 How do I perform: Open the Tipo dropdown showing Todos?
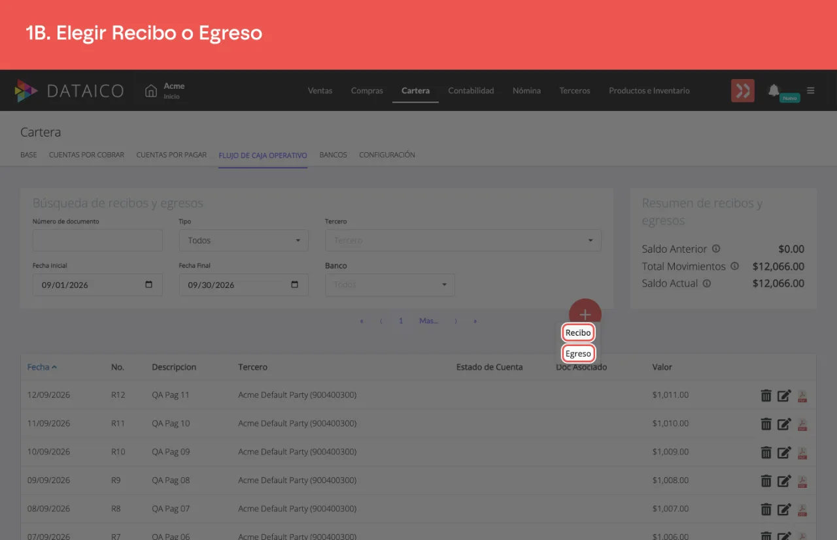(x=243, y=240)
